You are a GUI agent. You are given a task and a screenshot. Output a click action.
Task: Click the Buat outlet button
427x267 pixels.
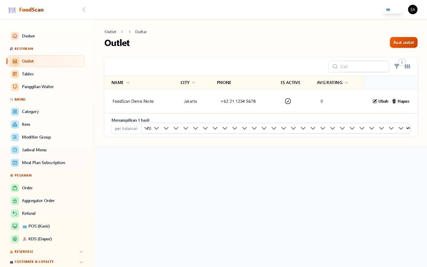pyautogui.click(x=404, y=42)
